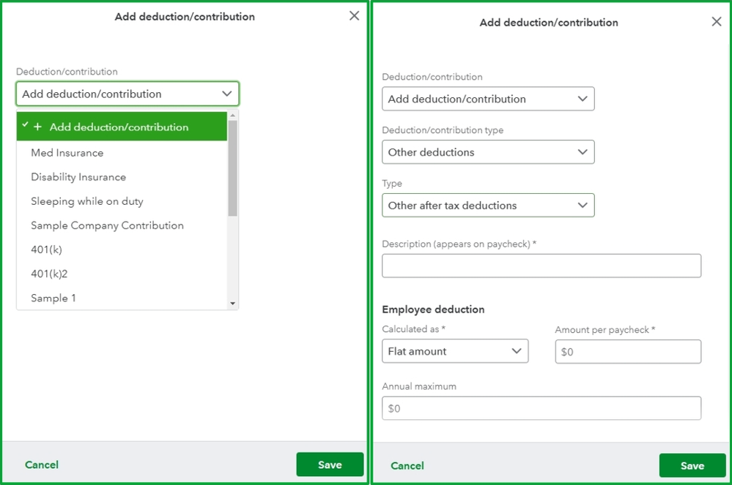
Task: Collapse the left Deduction/contribution dropdown
Action: 127,94
